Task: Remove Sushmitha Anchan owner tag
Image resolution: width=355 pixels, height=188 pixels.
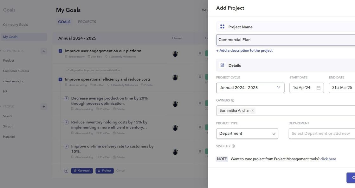Action: [x=253, y=110]
